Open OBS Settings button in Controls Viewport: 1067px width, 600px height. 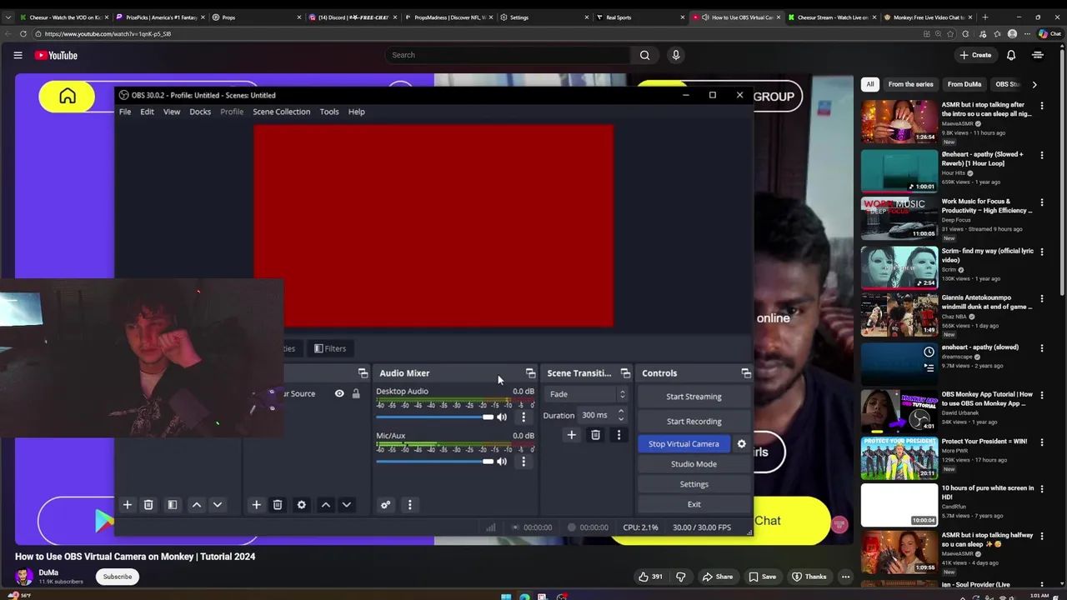[x=694, y=484]
